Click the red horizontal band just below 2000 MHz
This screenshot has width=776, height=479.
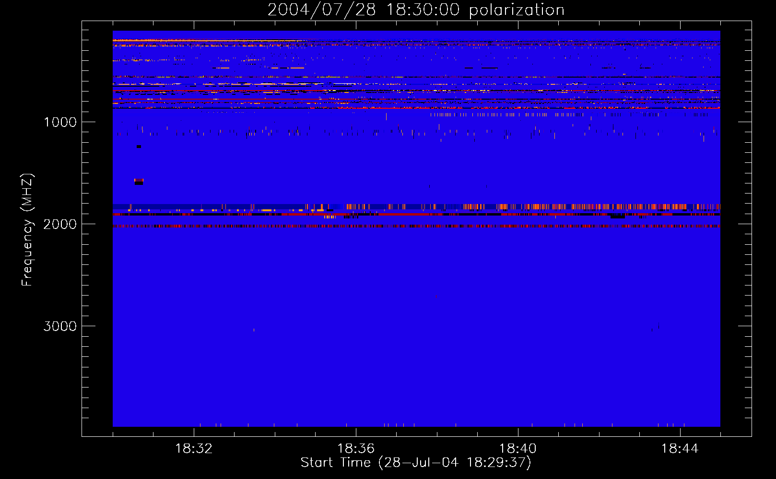click(x=416, y=226)
